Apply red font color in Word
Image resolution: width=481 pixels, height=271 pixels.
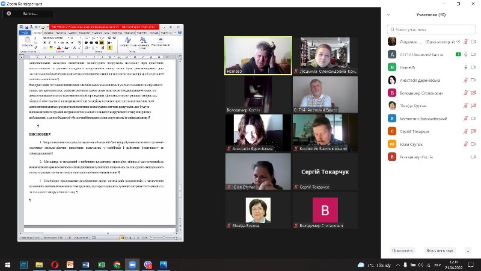coord(59,48)
